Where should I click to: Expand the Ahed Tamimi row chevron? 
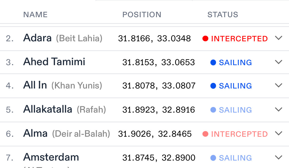pos(278,62)
